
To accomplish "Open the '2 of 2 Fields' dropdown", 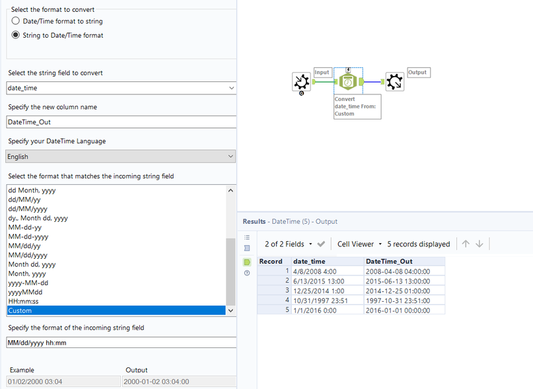I will pos(288,244).
